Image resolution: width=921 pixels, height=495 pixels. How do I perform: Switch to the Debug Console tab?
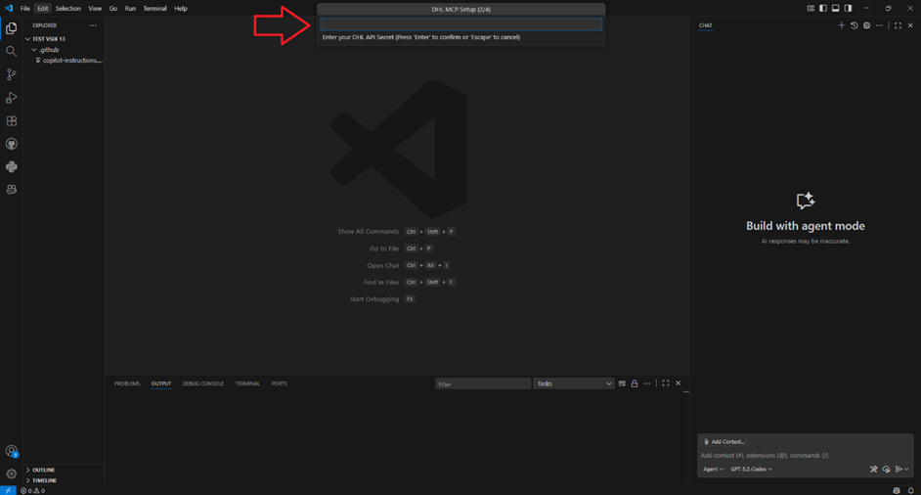pos(202,383)
